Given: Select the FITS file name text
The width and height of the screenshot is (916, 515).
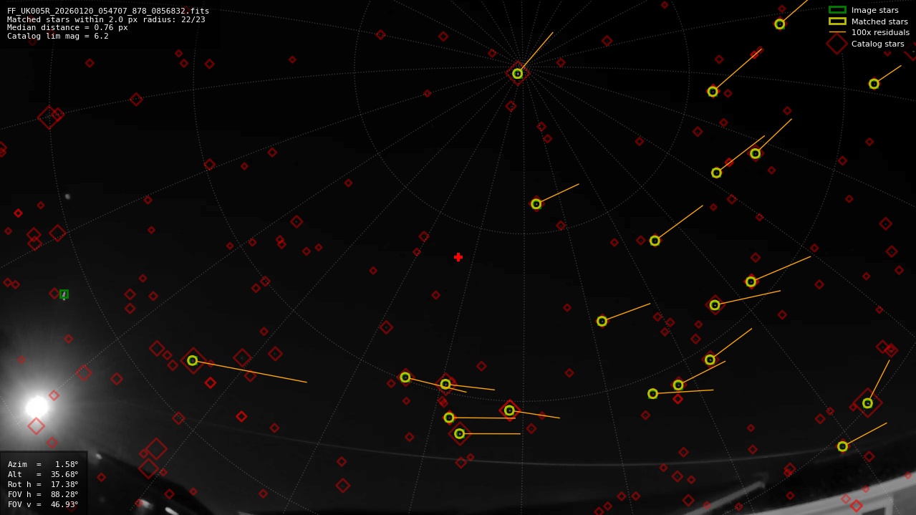Looking at the screenshot, I should click(108, 11).
